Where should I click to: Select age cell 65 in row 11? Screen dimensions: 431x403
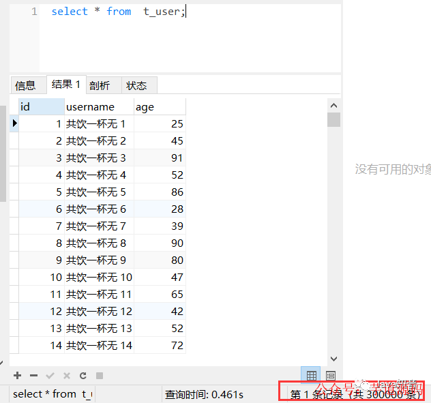(x=160, y=294)
